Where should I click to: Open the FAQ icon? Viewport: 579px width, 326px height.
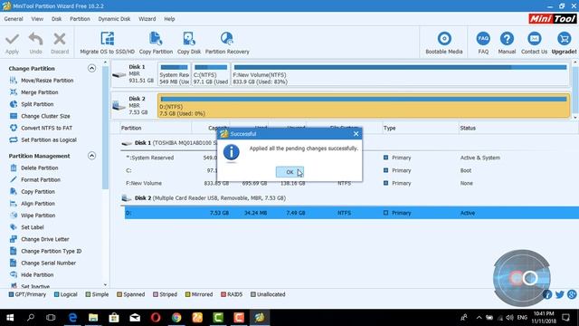tap(483, 39)
